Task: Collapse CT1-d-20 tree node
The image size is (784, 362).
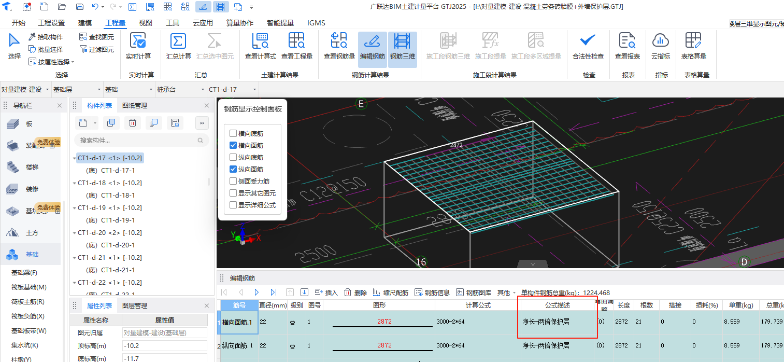Action: (x=75, y=233)
